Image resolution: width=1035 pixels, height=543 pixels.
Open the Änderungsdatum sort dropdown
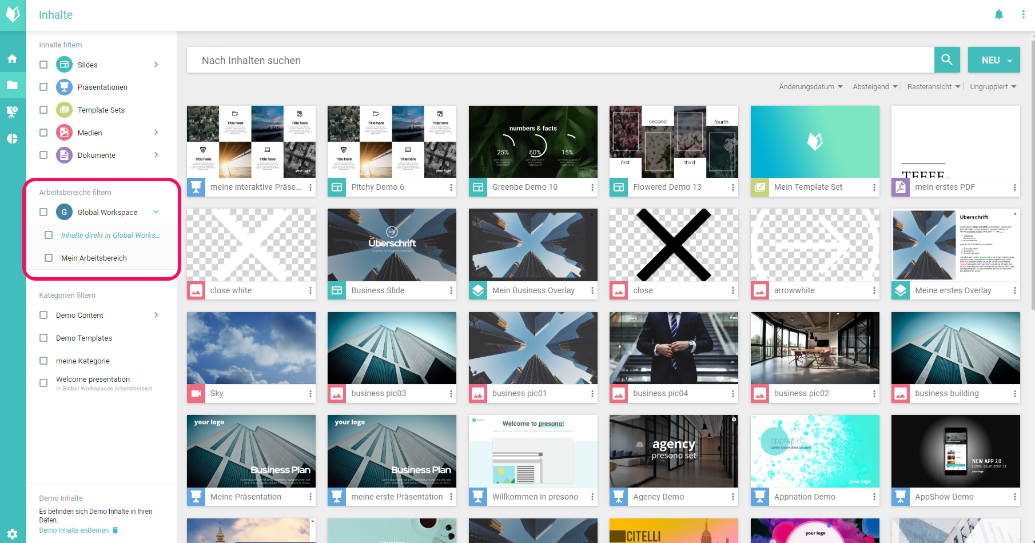811,87
